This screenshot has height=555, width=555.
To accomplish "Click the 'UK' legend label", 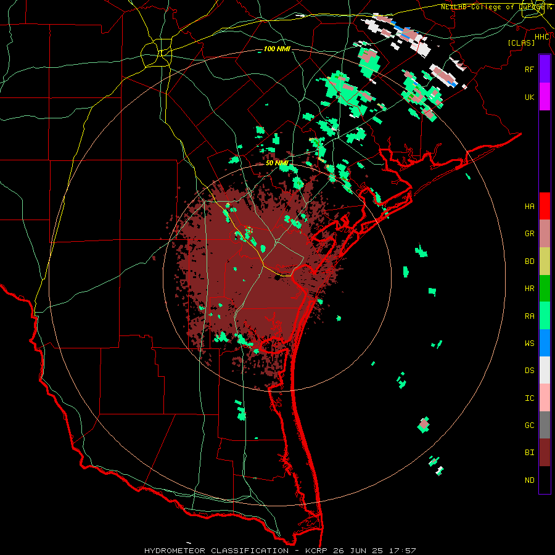I will [529, 97].
